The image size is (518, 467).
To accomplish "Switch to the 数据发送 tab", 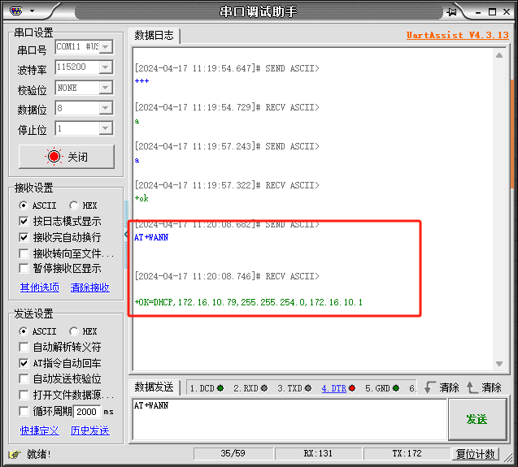I will tap(155, 387).
